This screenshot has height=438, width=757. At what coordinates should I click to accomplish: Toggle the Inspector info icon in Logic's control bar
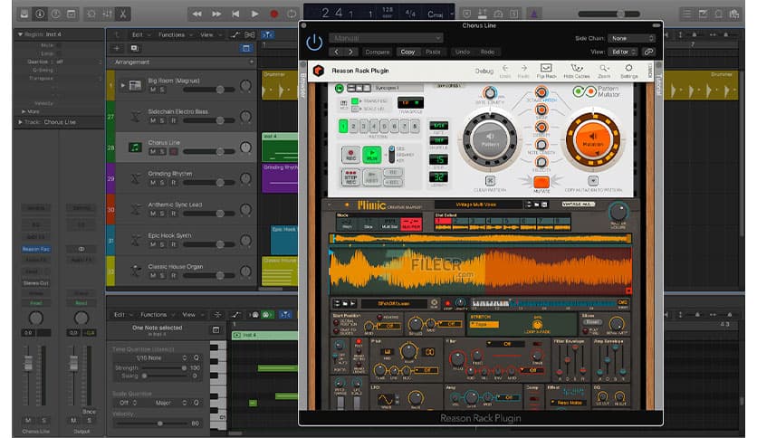(x=40, y=14)
